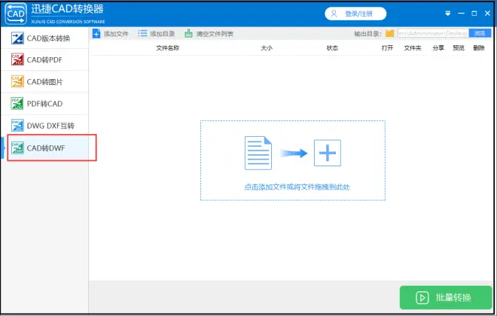Image resolution: width=497 pixels, height=316 pixels.
Task: Select CAD转DWF mode
Action: pos(44,148)
